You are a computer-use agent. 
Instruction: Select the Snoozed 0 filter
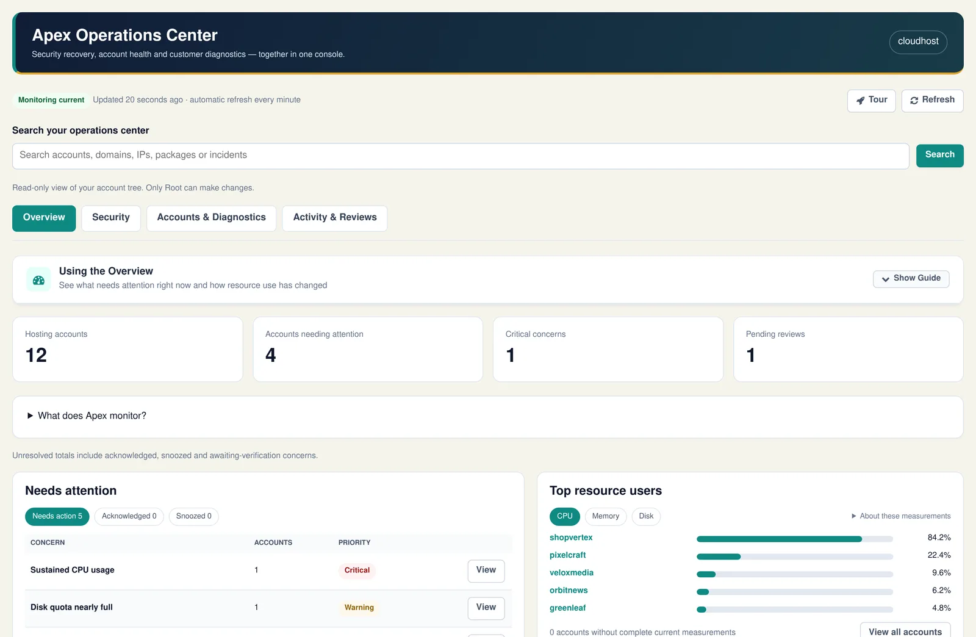coord(193,516)
